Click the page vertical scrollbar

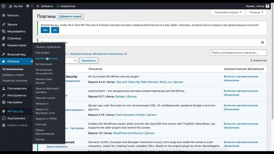pyautogui.click(x=273, y=61)
